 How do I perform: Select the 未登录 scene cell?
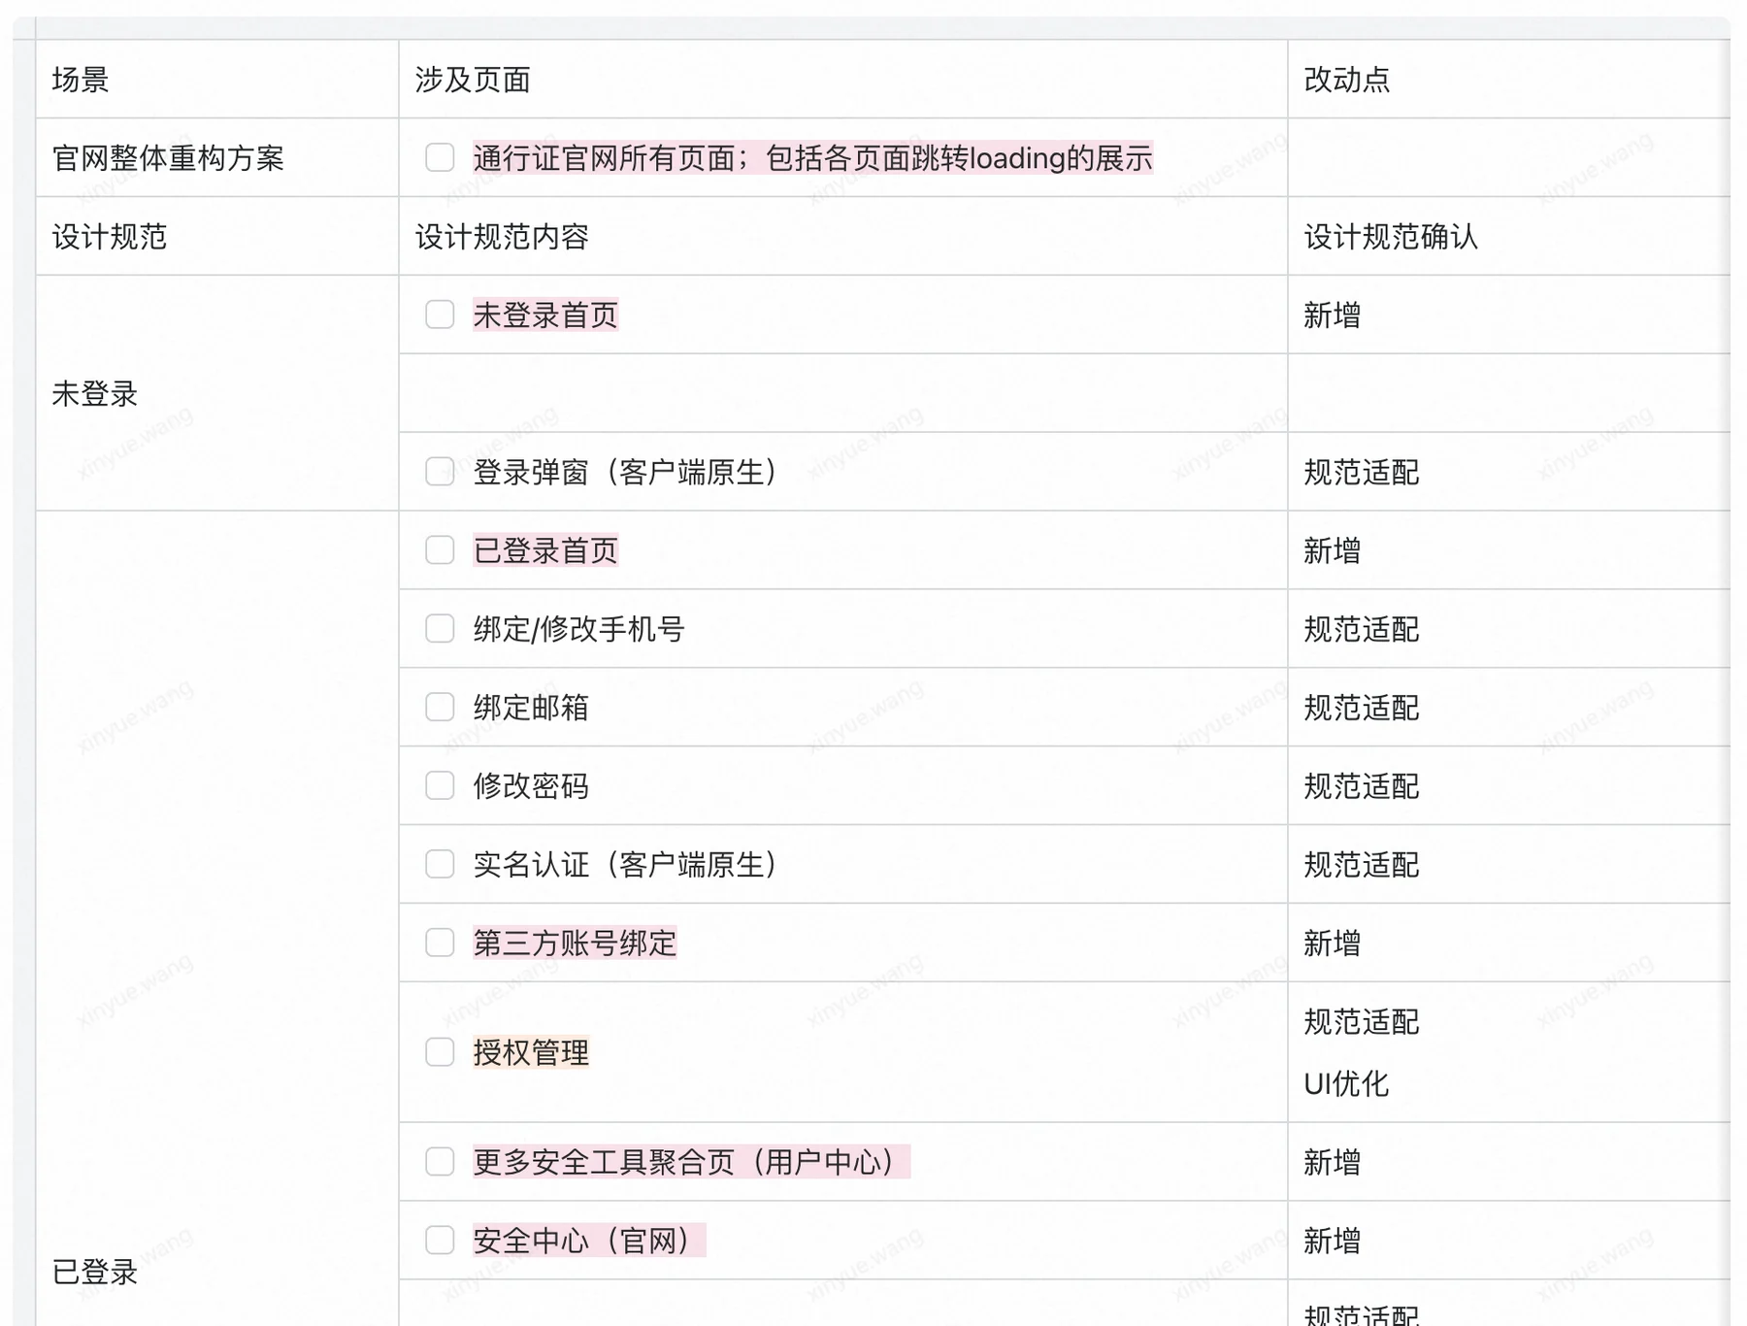click(217, 393)
